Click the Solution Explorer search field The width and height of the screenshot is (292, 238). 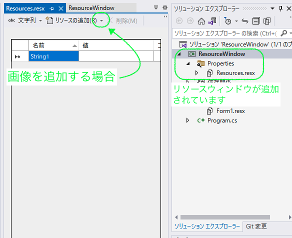coord(225,33)
